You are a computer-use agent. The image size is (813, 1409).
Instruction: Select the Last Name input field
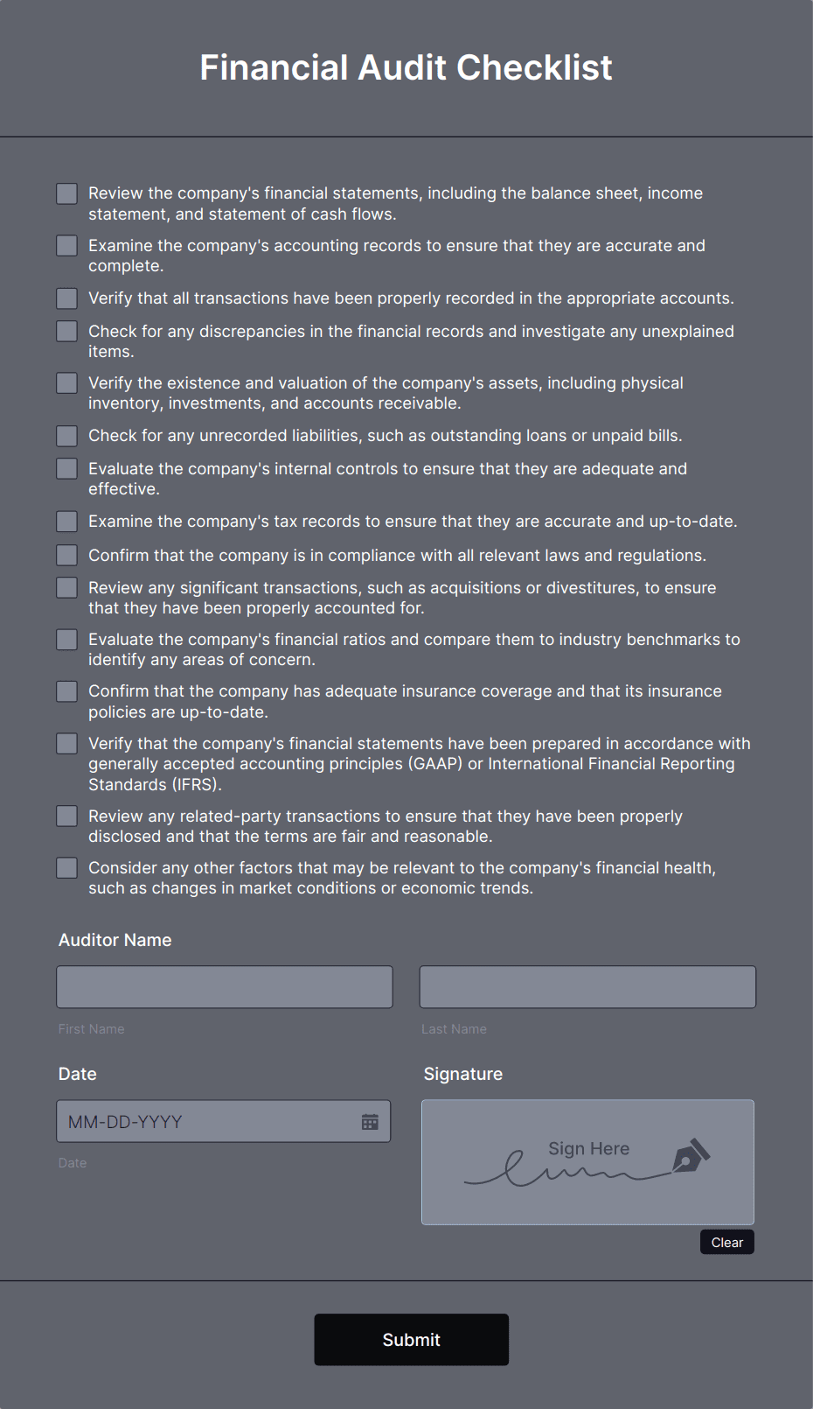587,986
